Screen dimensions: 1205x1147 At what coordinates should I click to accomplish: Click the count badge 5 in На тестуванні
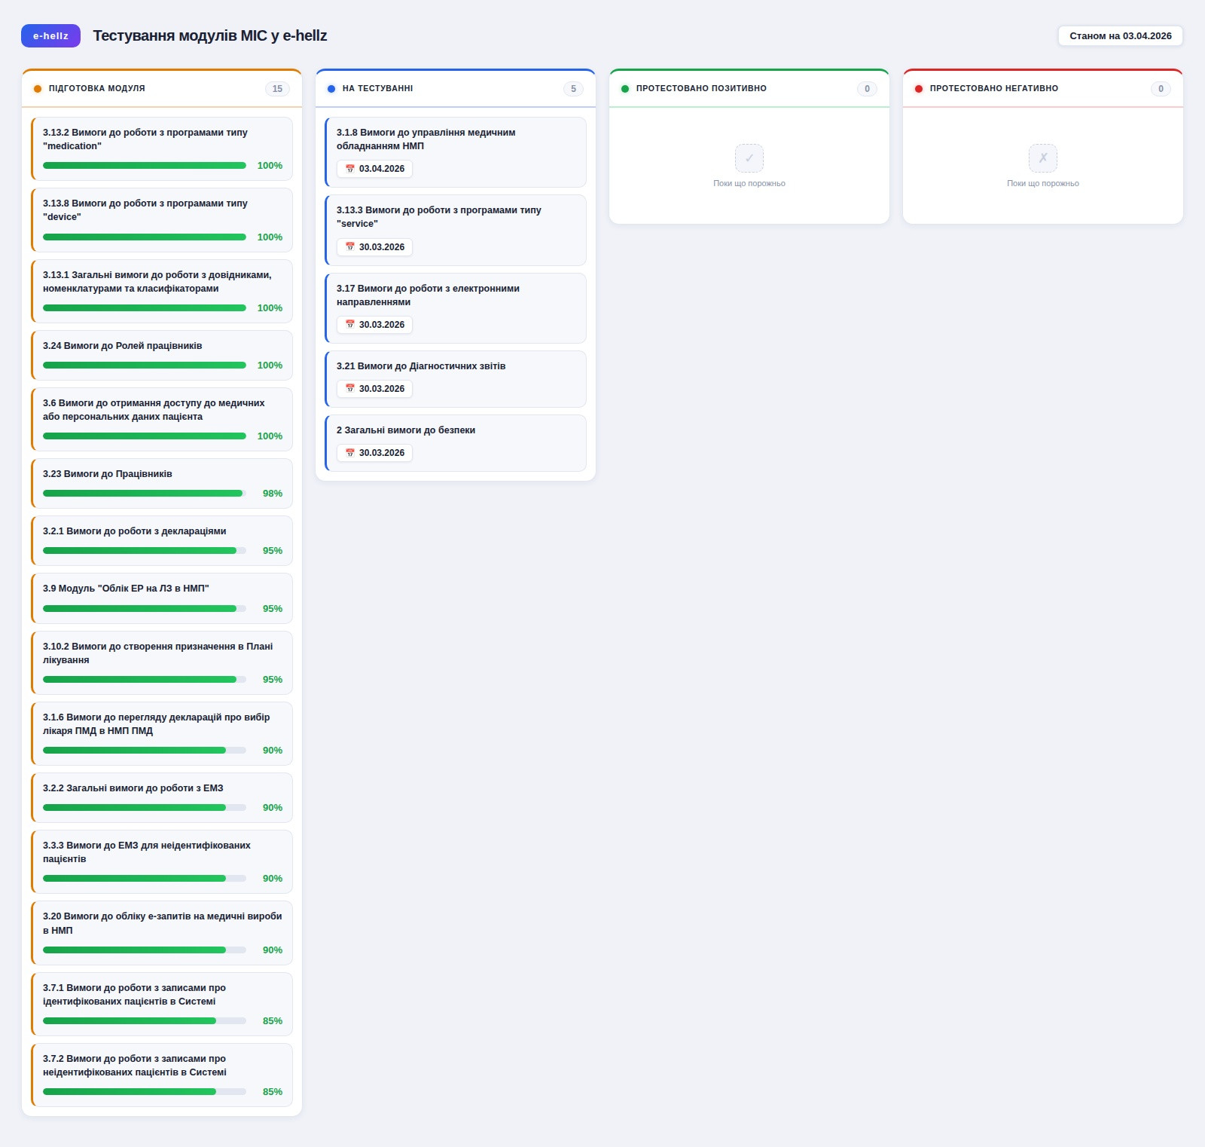[573, 89]
